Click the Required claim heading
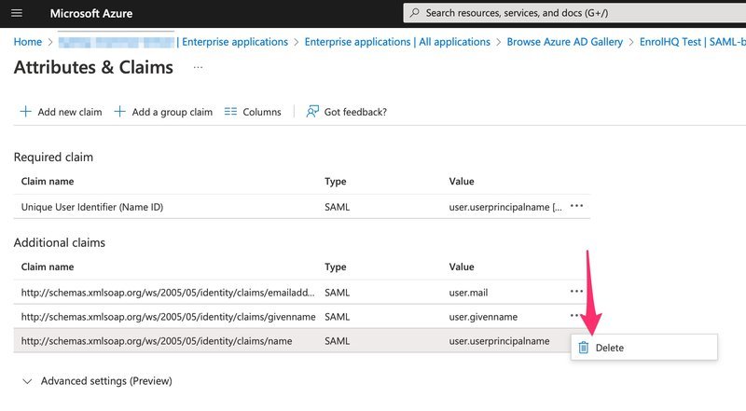 53,157
